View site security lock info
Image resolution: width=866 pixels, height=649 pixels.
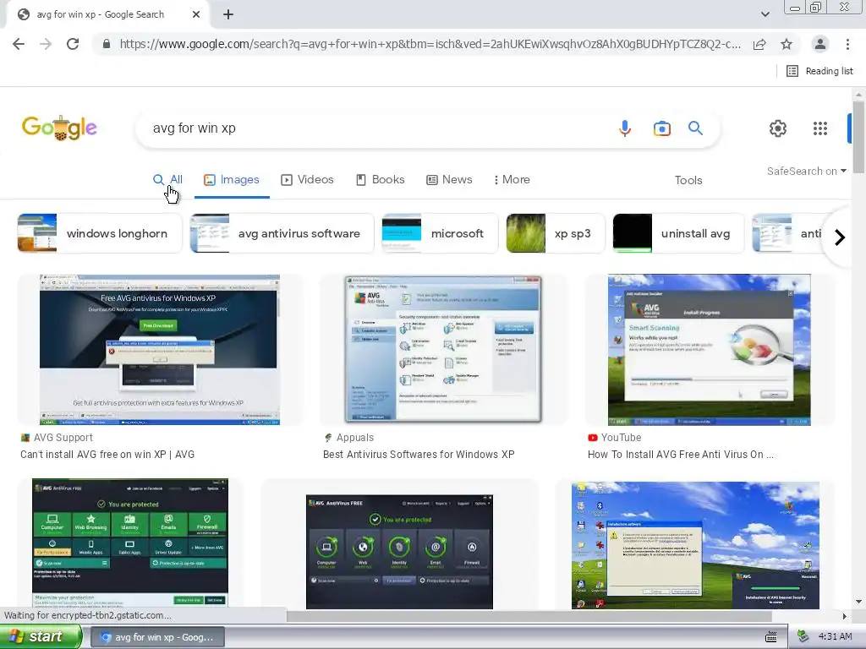tap(106, 44)
